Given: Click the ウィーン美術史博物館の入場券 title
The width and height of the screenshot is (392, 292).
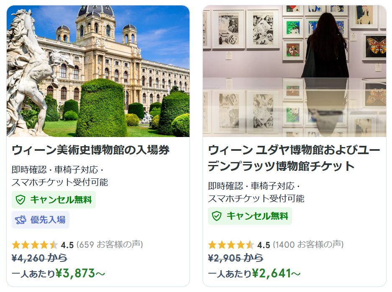Looking at the screenshot, I should 90,150.
